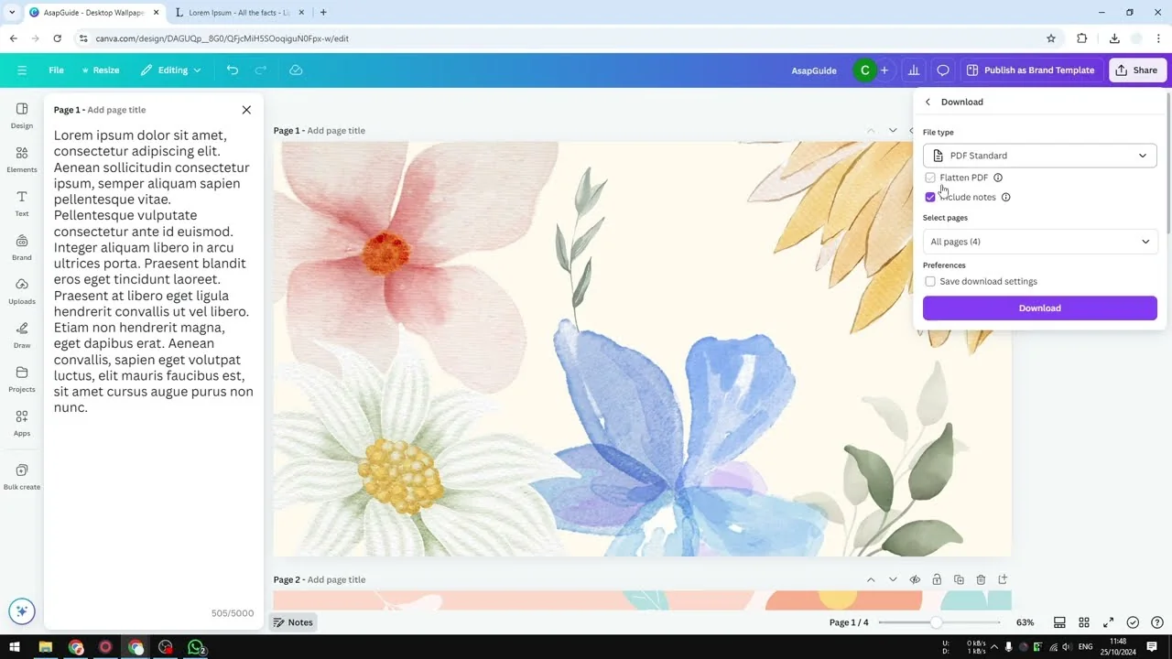Open the Uploads panel

22,289
